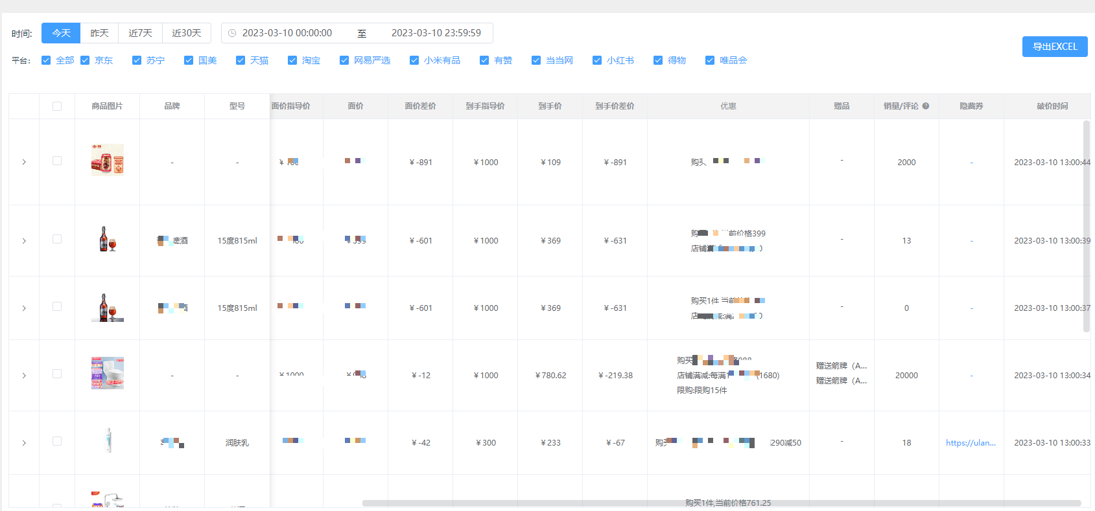Click the 优惠 column header

click(x=728, y=106)
